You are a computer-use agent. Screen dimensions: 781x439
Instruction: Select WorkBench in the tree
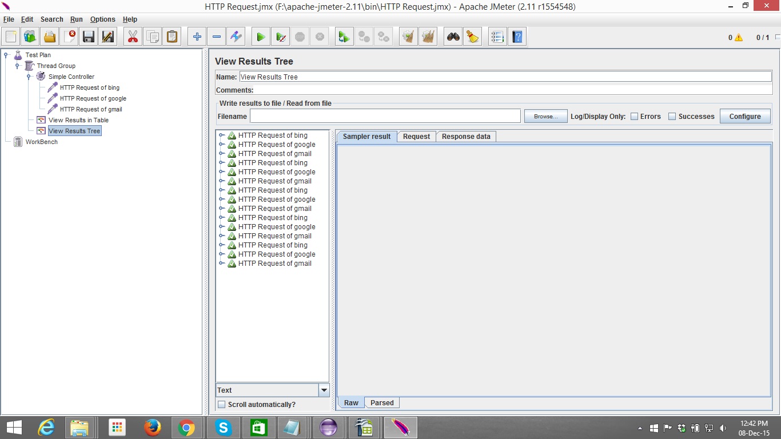[41, 142]
